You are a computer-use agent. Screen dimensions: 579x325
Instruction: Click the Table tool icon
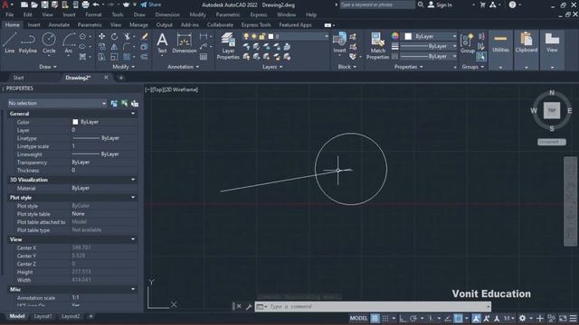(x=204, y=57)
